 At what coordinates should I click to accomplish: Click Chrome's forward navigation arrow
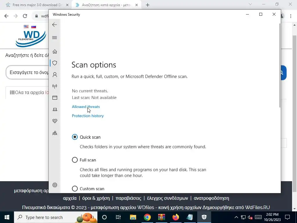click(16, 16)
